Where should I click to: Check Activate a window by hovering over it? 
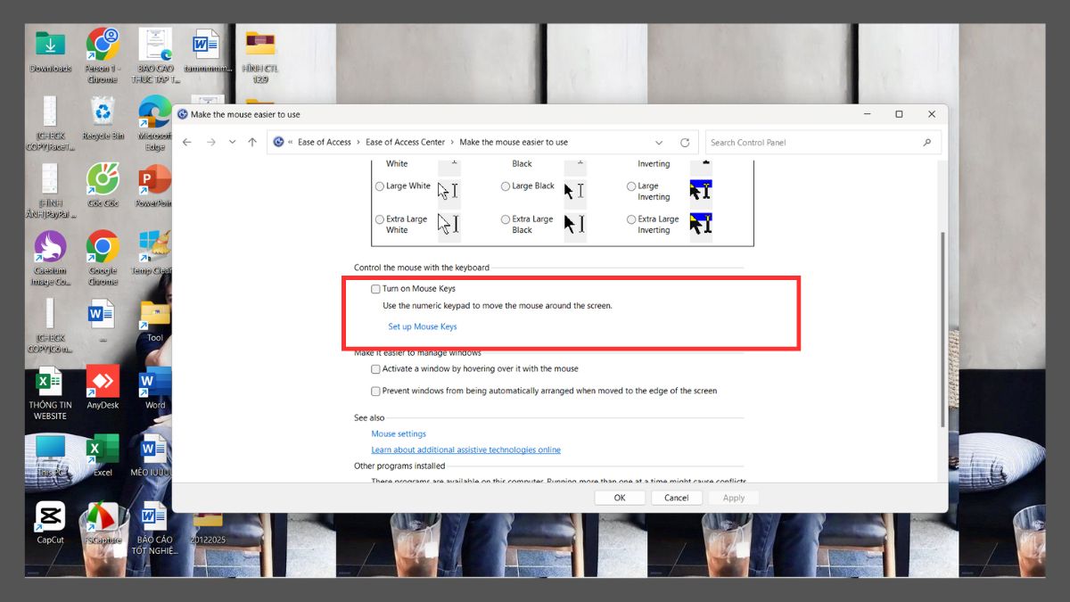375,368
